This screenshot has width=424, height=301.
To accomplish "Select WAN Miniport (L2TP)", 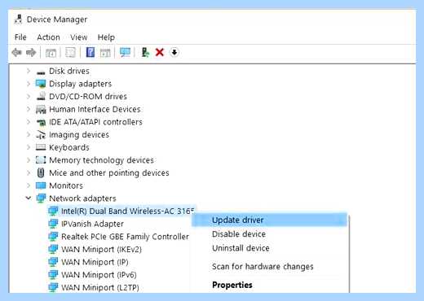I will [x=100, y=287].
